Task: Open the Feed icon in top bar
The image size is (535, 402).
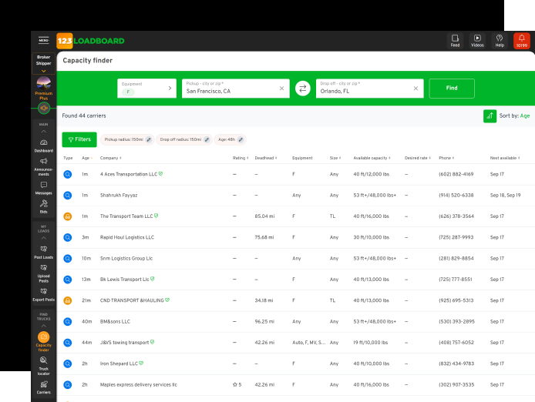Action: 455,41
